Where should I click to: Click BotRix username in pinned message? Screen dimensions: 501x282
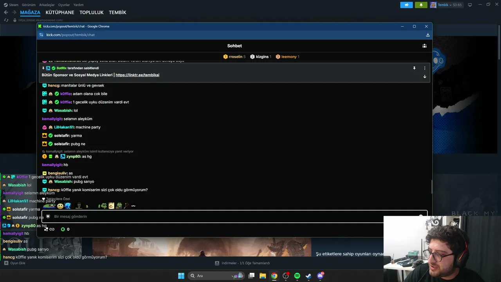pyautogui.click(x=62, y=68)
